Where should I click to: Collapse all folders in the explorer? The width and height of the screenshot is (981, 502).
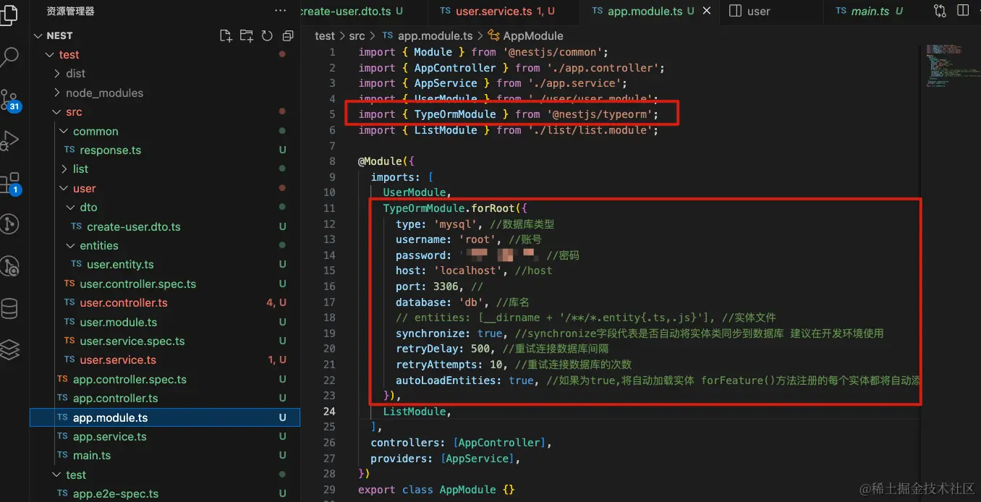coord(288,35)
